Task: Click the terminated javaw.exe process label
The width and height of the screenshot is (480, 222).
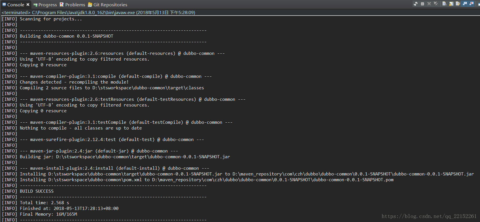Action: (x=98, y=13)
